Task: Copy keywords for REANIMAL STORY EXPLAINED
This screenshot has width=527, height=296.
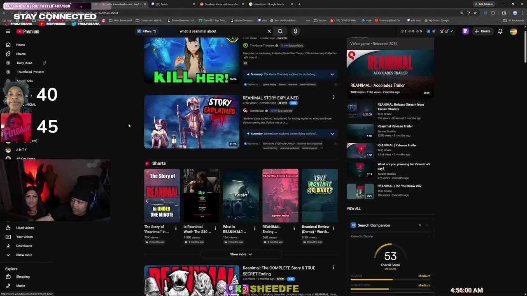Action: tap(336, 143)
